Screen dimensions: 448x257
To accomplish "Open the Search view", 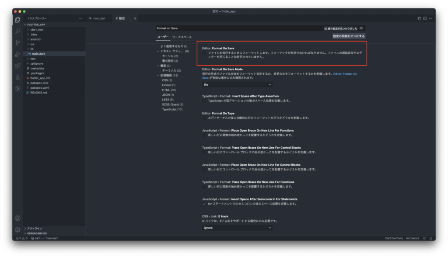I will 17,32.
